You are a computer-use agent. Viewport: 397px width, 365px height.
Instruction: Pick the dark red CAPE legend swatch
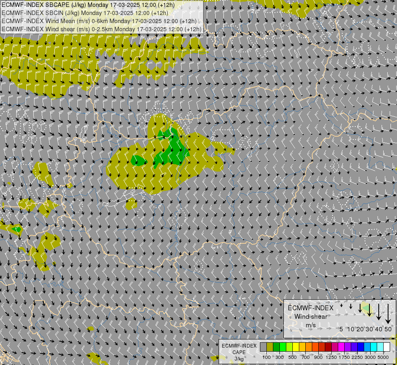[328, 347]
